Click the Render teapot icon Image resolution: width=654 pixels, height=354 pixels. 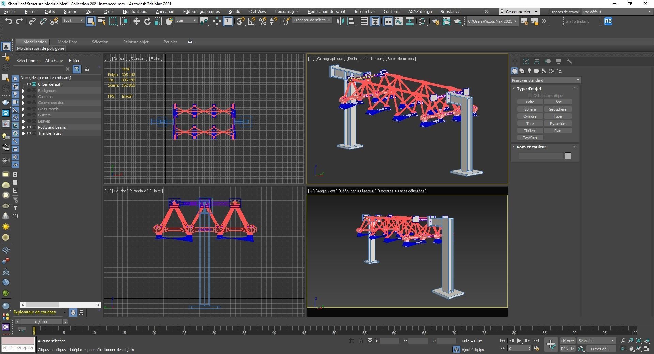pyautogui.click(x=457, y=21)
